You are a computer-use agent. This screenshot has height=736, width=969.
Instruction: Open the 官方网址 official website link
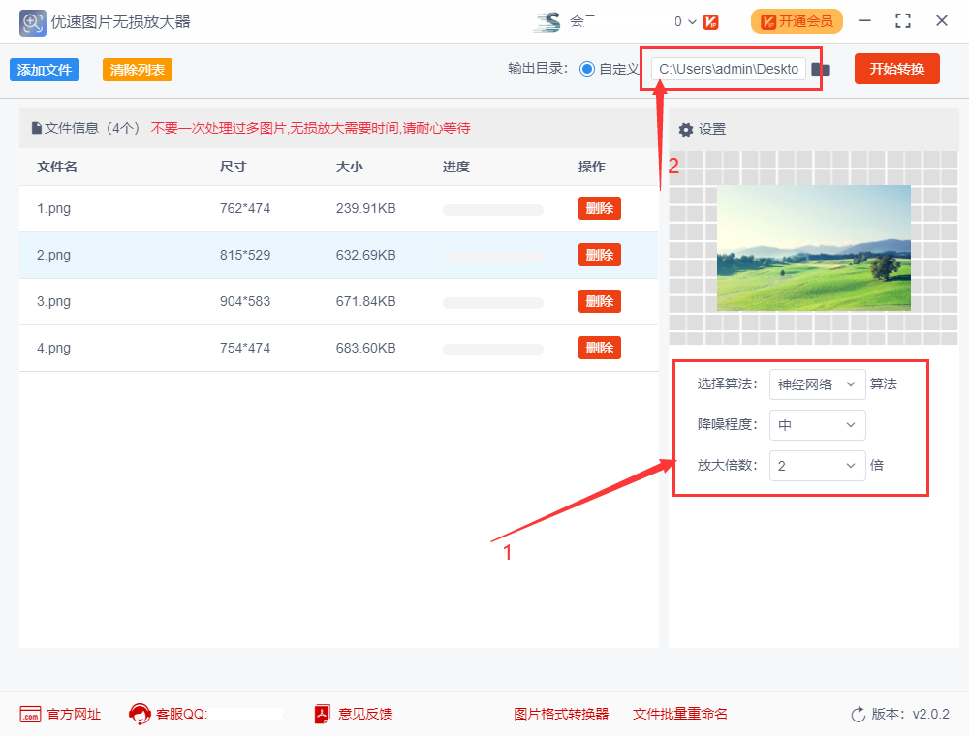click(74, 714)
